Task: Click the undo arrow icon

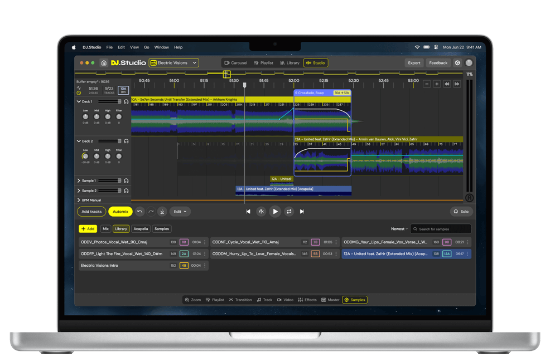Action: [x=140, y=212]
